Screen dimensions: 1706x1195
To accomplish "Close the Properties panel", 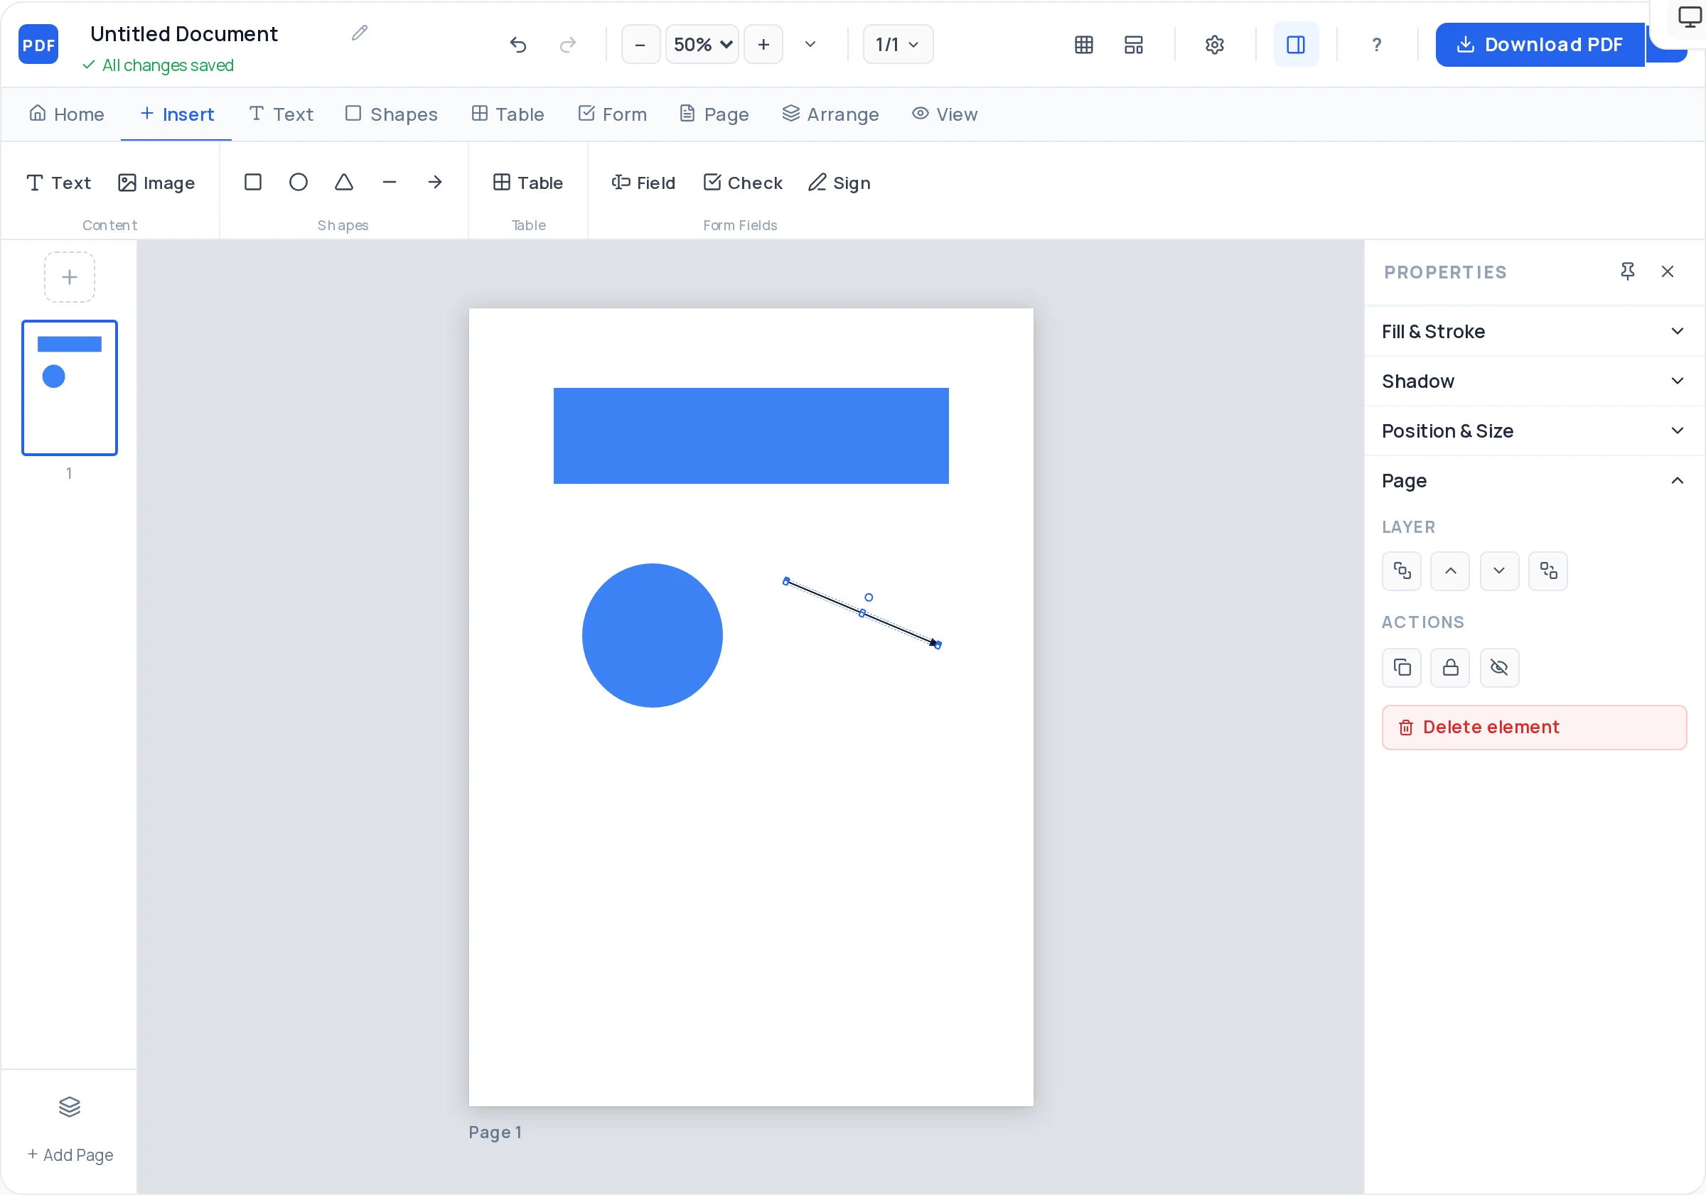I will pos(1668,272).
